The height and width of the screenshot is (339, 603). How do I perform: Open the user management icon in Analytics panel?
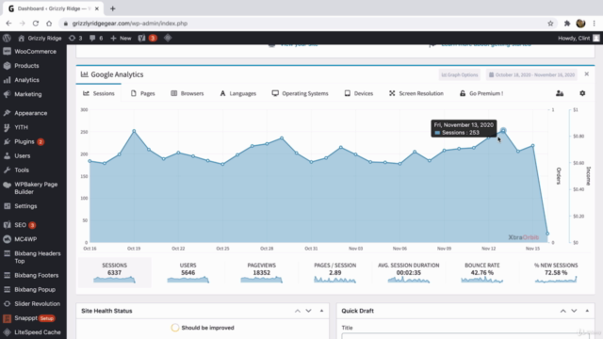560,93
